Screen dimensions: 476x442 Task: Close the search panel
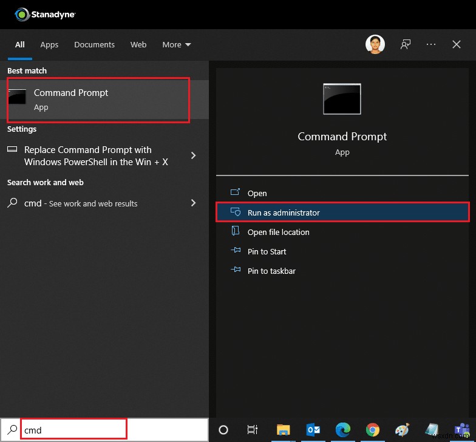[457, 44]
